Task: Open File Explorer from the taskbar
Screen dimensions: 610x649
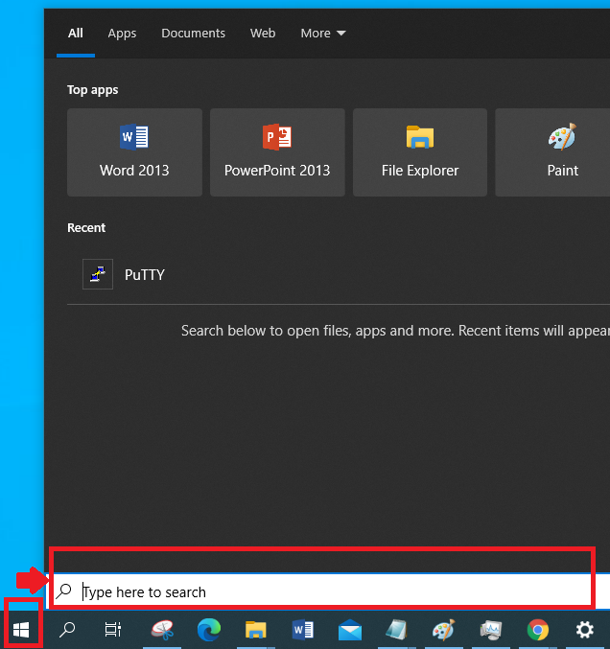Action: click(255, 630)
